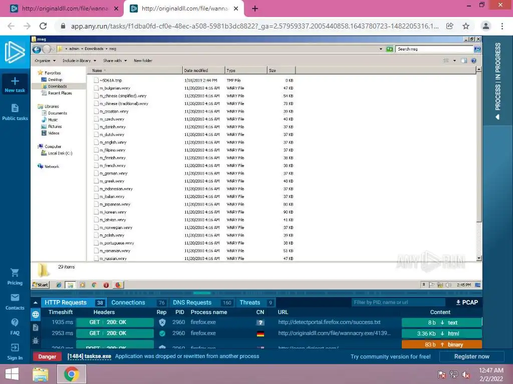
Task: Expand the PROCESS IN PROGRESS side panel
Action: click(x=497, y=80)
